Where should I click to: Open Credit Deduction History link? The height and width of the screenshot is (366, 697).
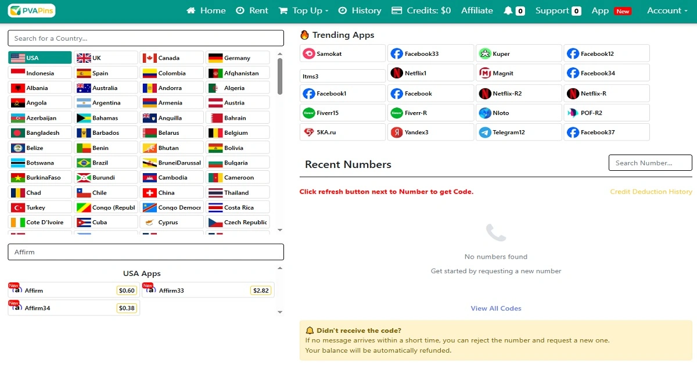[651, 192]
